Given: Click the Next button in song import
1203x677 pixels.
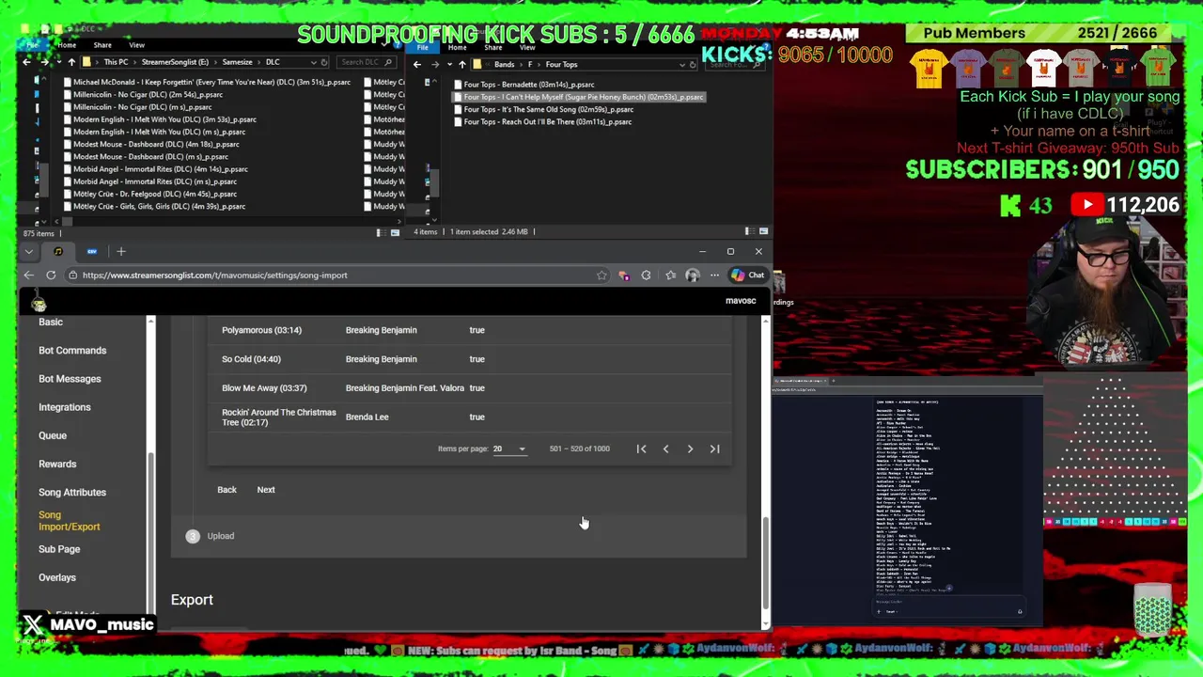Looking at the screenshot, I should click(266, 489).
